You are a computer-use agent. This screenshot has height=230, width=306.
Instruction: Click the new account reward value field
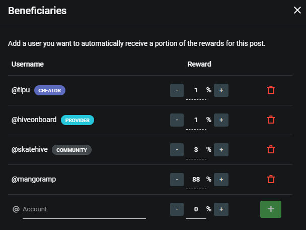(x=196, y=210)
